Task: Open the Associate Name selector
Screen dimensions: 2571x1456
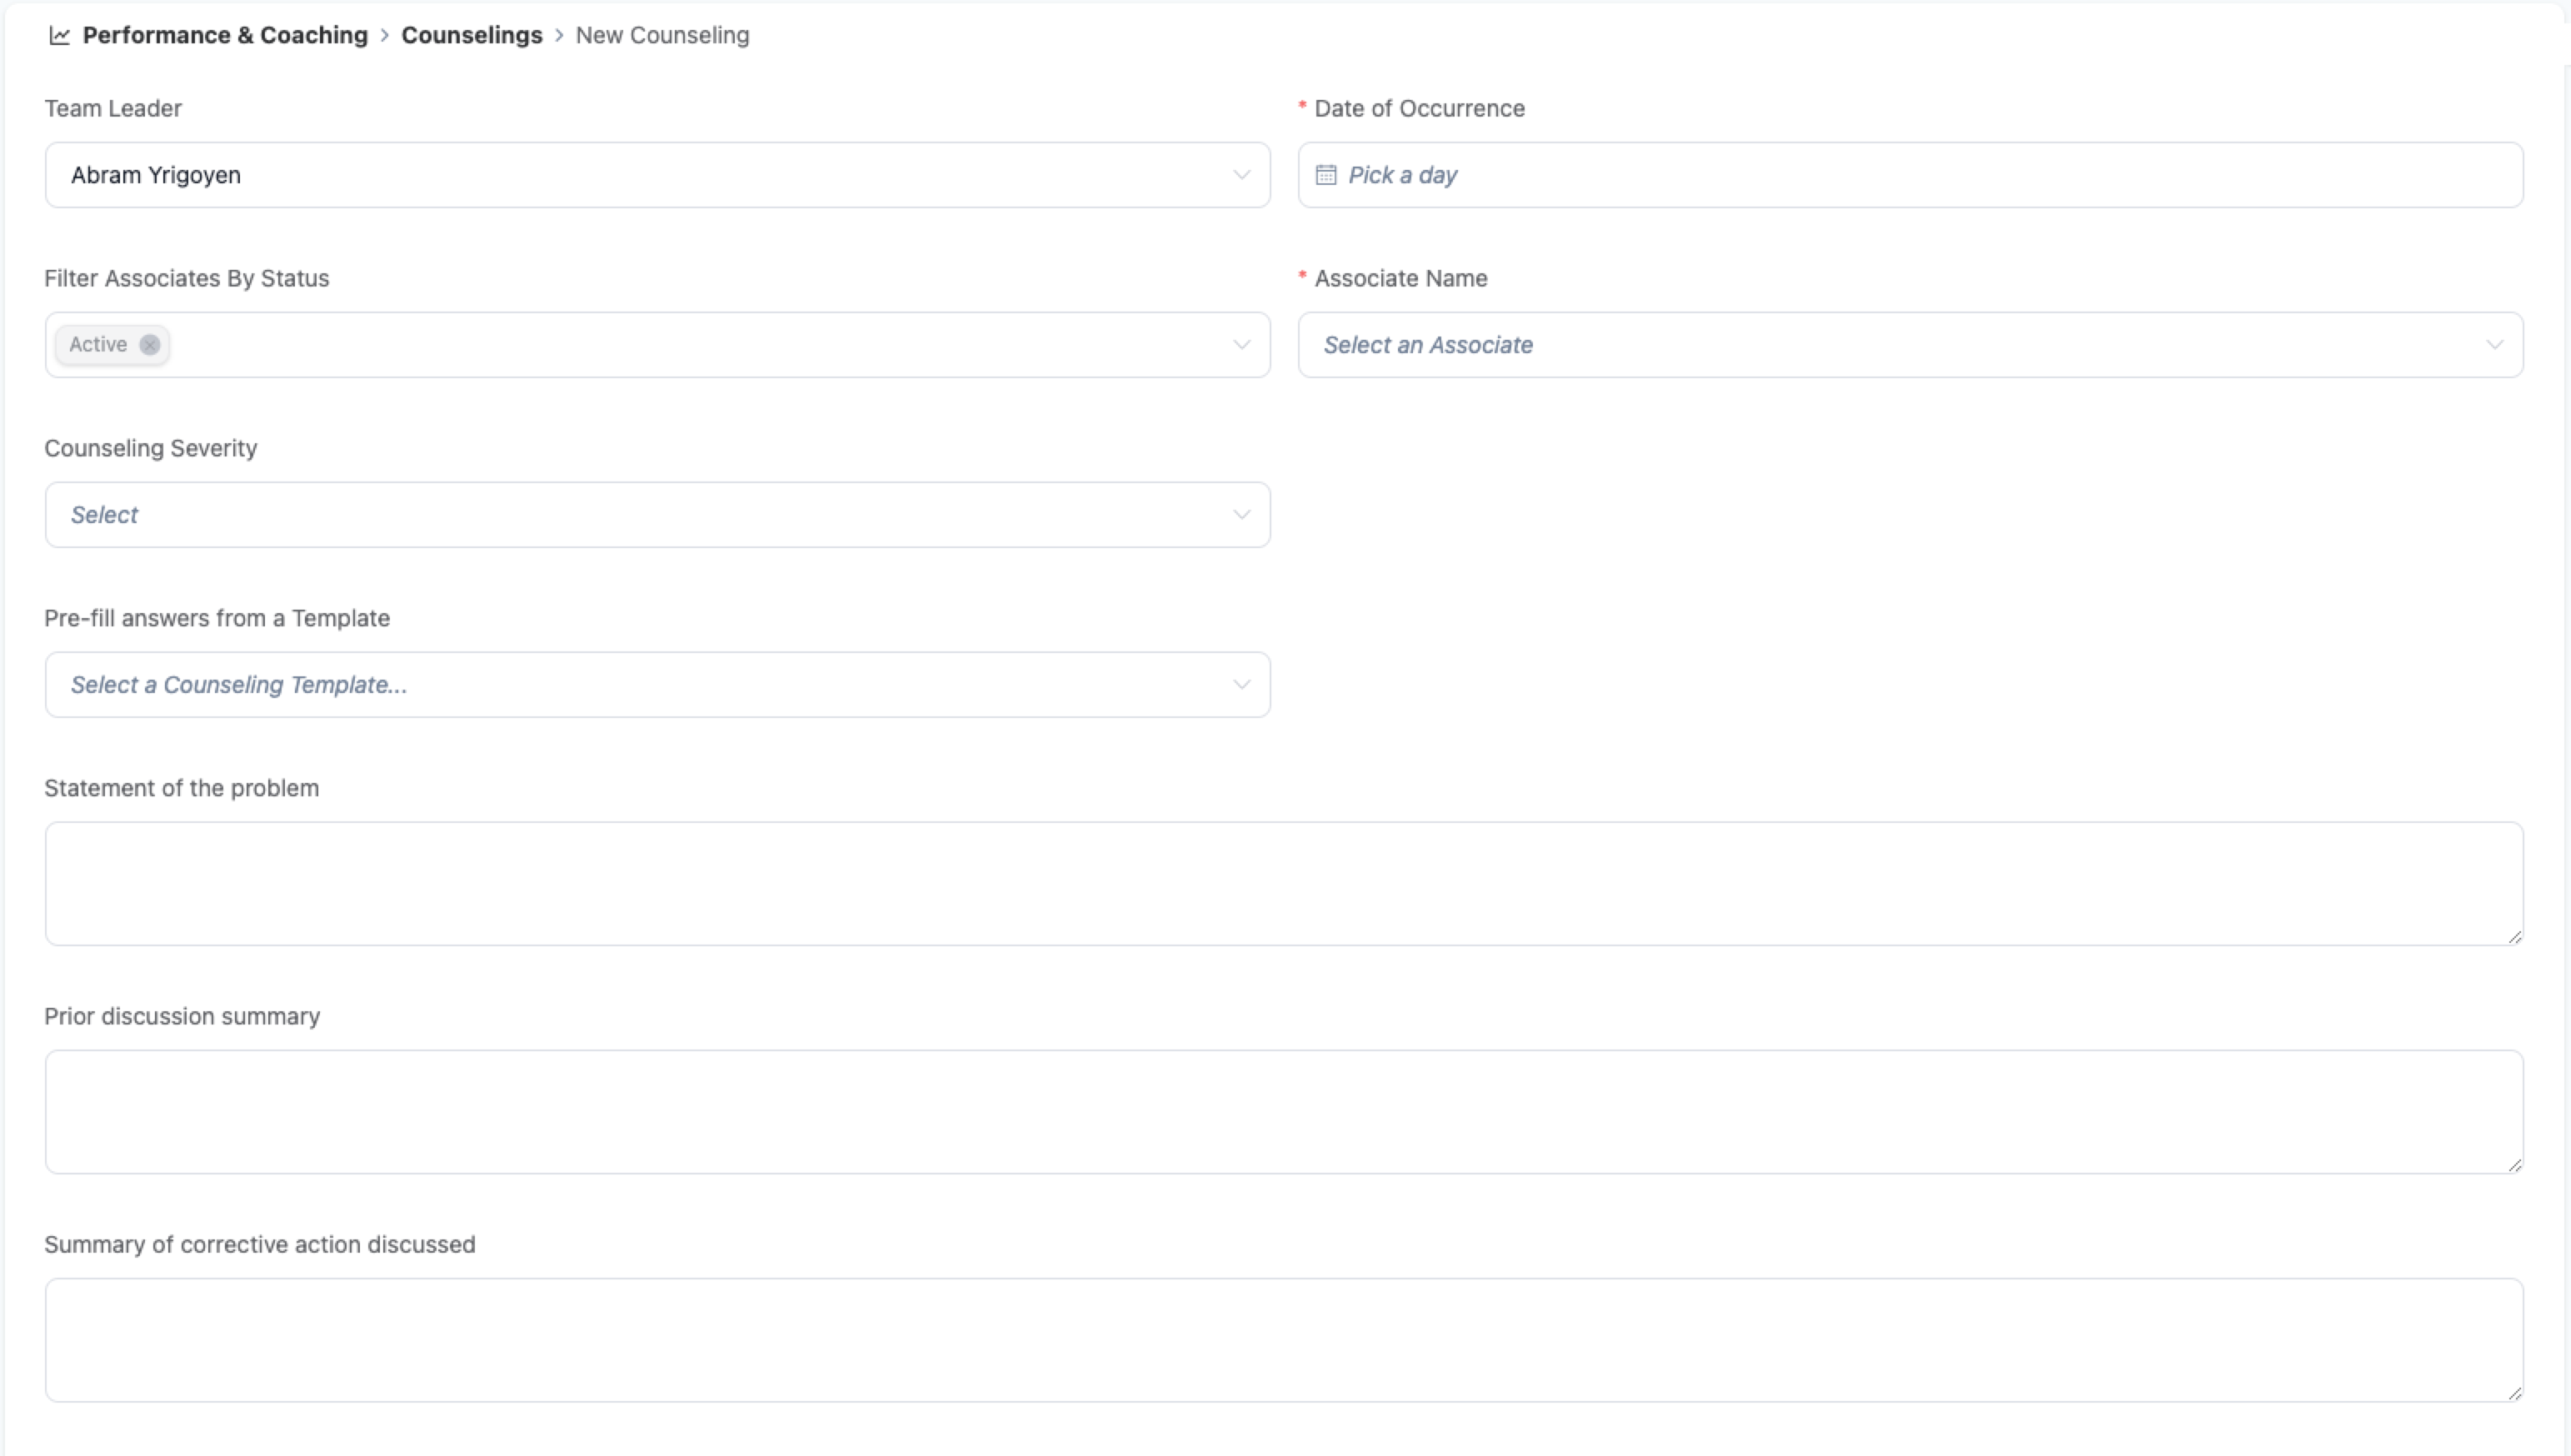Action: pyautogui.click(x=1909, y=345)
